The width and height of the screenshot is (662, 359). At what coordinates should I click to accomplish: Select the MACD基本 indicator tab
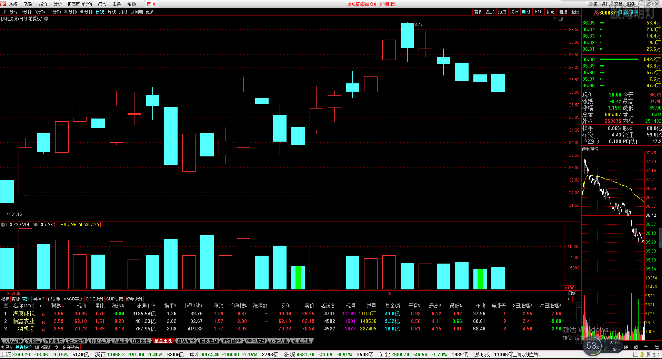pos(73,299)
